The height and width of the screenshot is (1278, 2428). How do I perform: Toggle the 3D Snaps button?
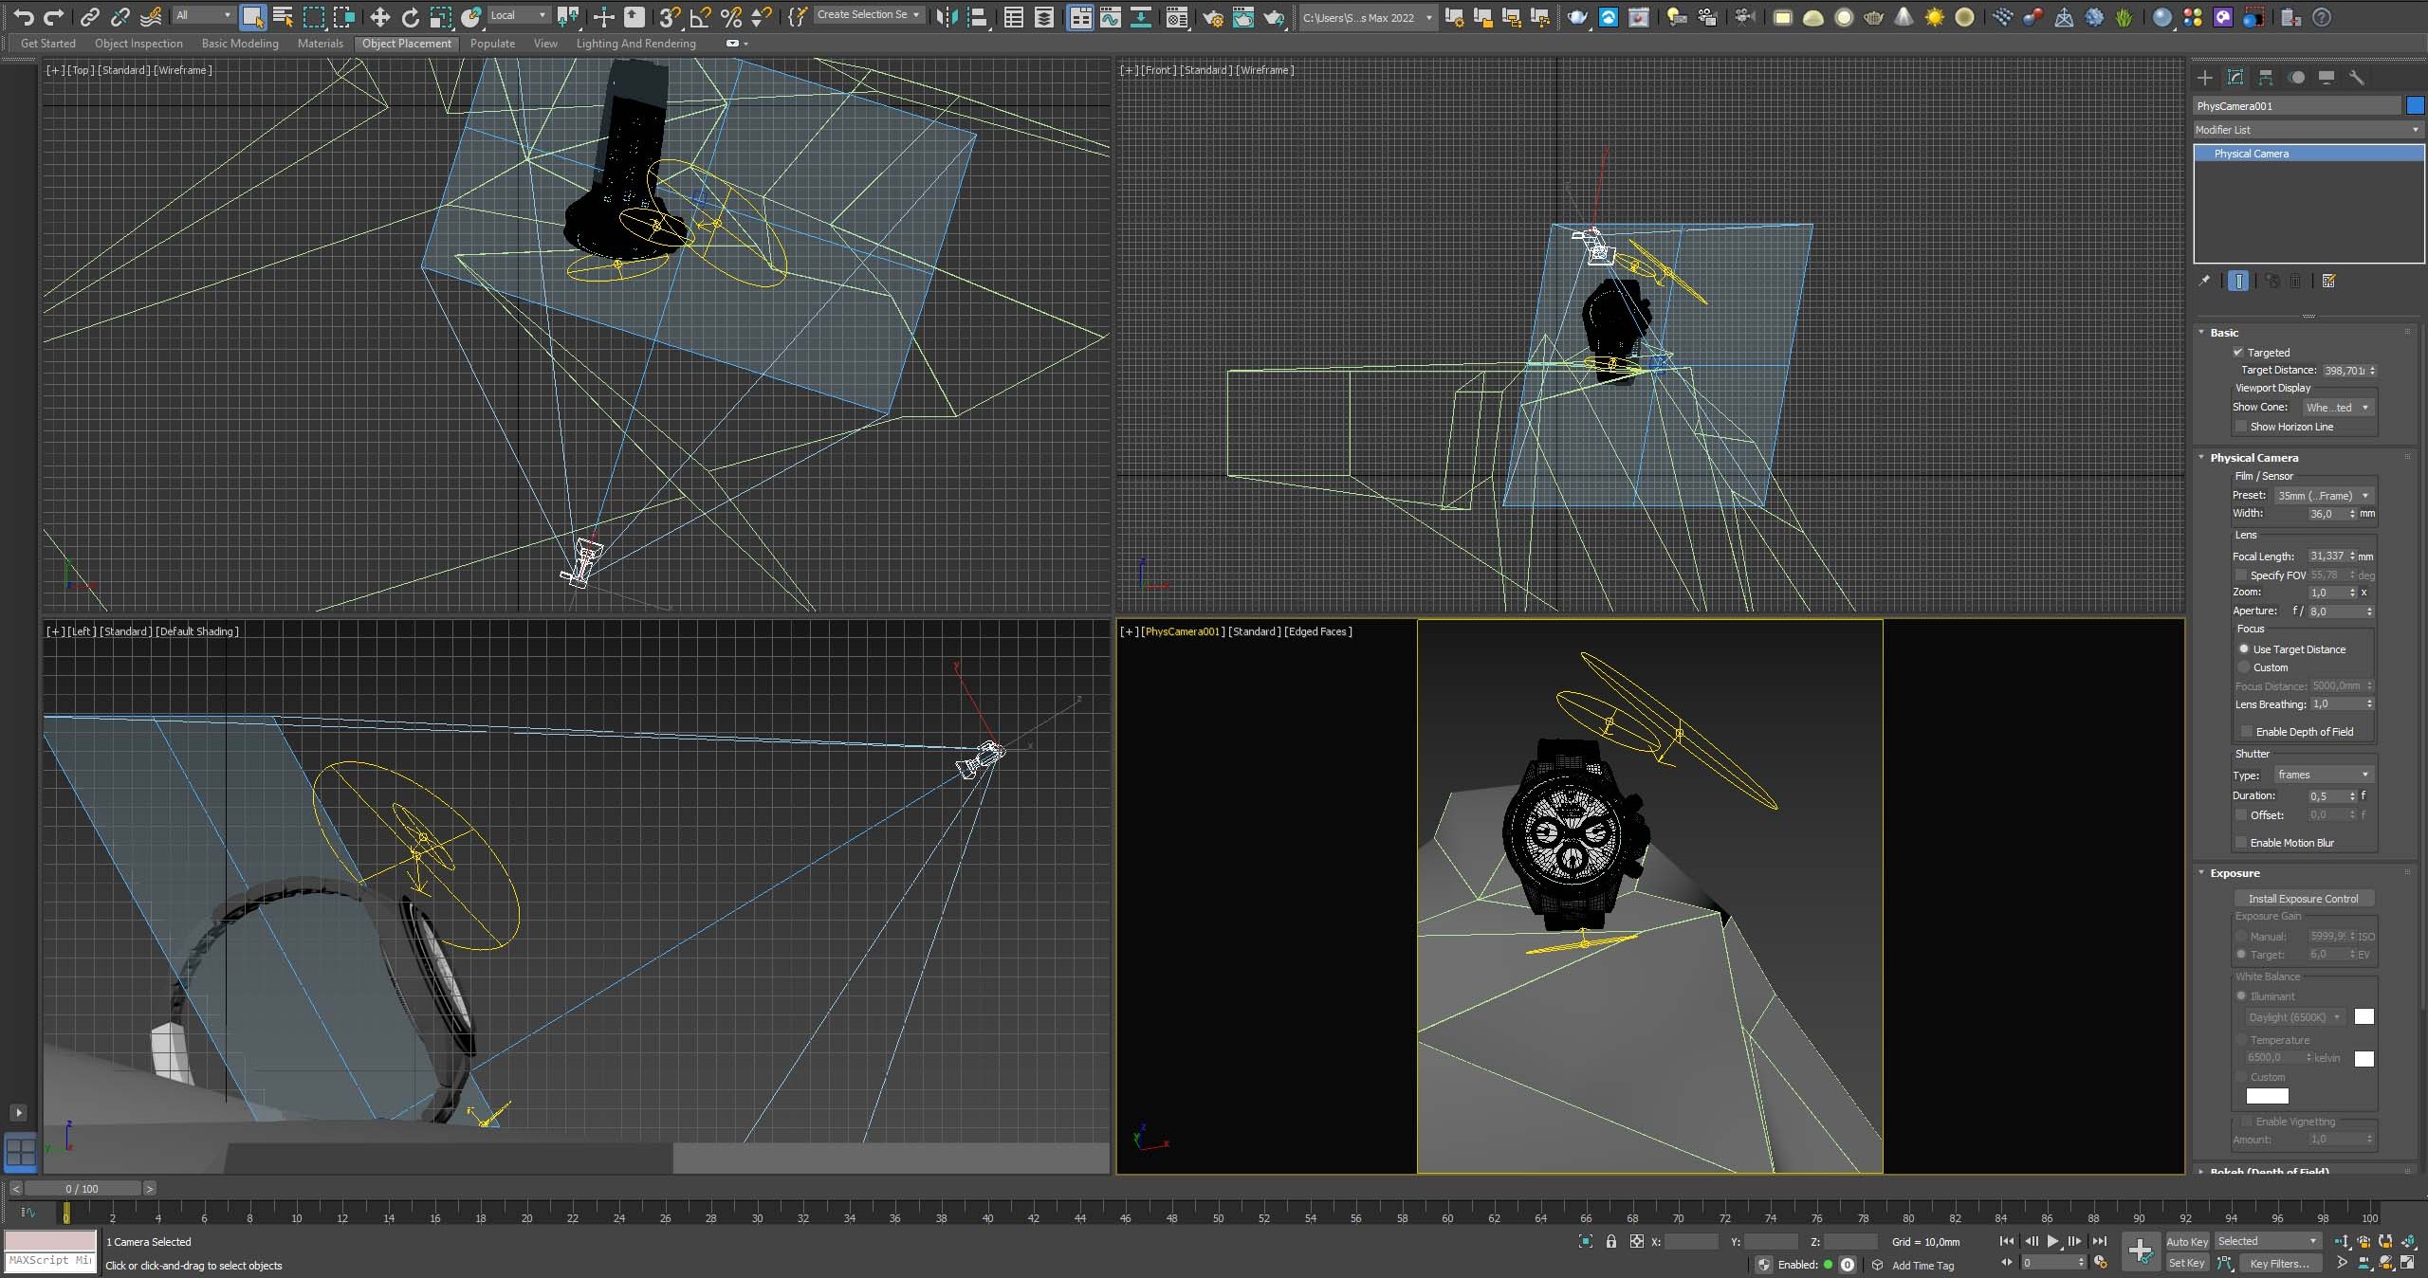(670, 17)
